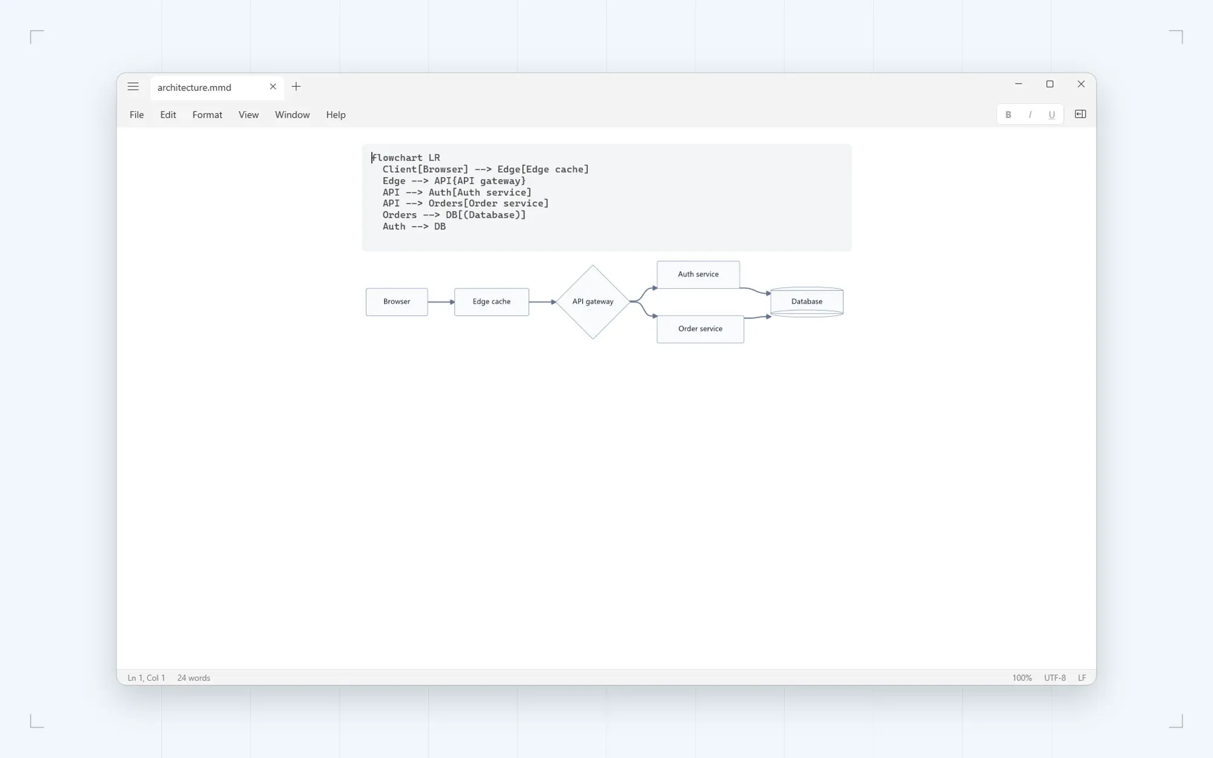Open the Format menu
1213x758 pixels.
click(207, 115)
